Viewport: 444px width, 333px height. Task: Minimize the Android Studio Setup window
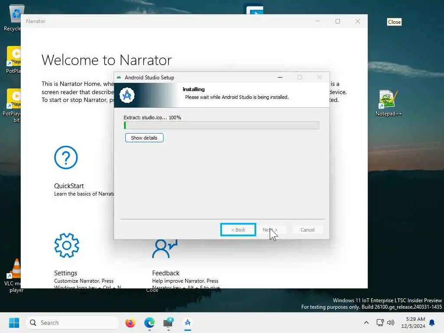pos(280,77)
